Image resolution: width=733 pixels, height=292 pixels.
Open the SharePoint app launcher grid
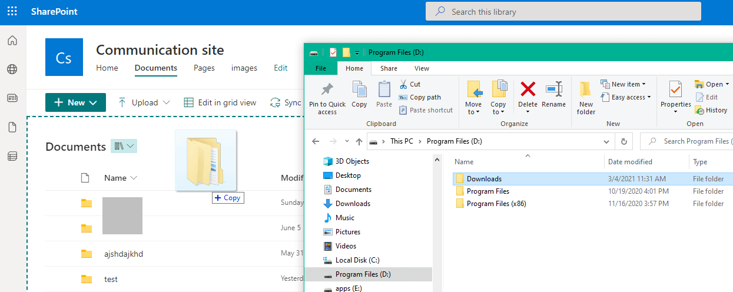click(12, 12)
